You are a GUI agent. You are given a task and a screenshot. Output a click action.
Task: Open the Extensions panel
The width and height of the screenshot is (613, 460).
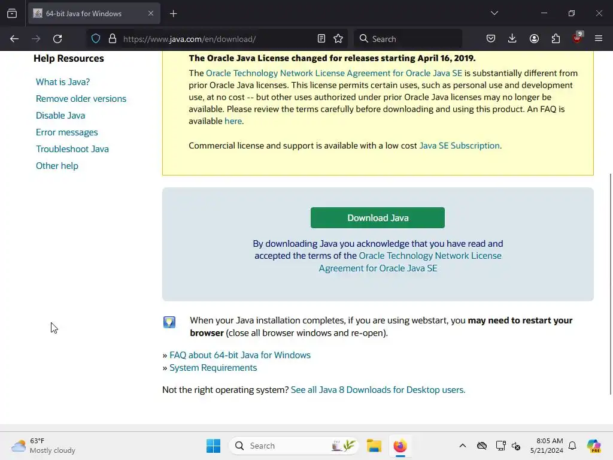point(556,39)
